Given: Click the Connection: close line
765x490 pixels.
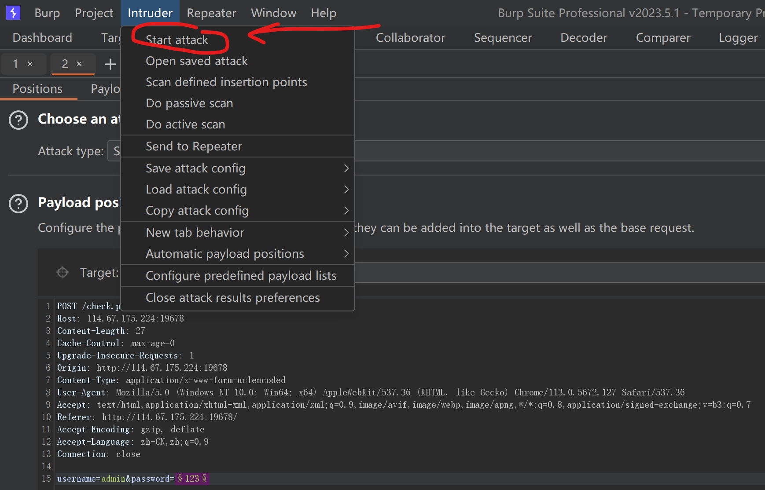Looking at the screenshot, I should tap(99, 454).
